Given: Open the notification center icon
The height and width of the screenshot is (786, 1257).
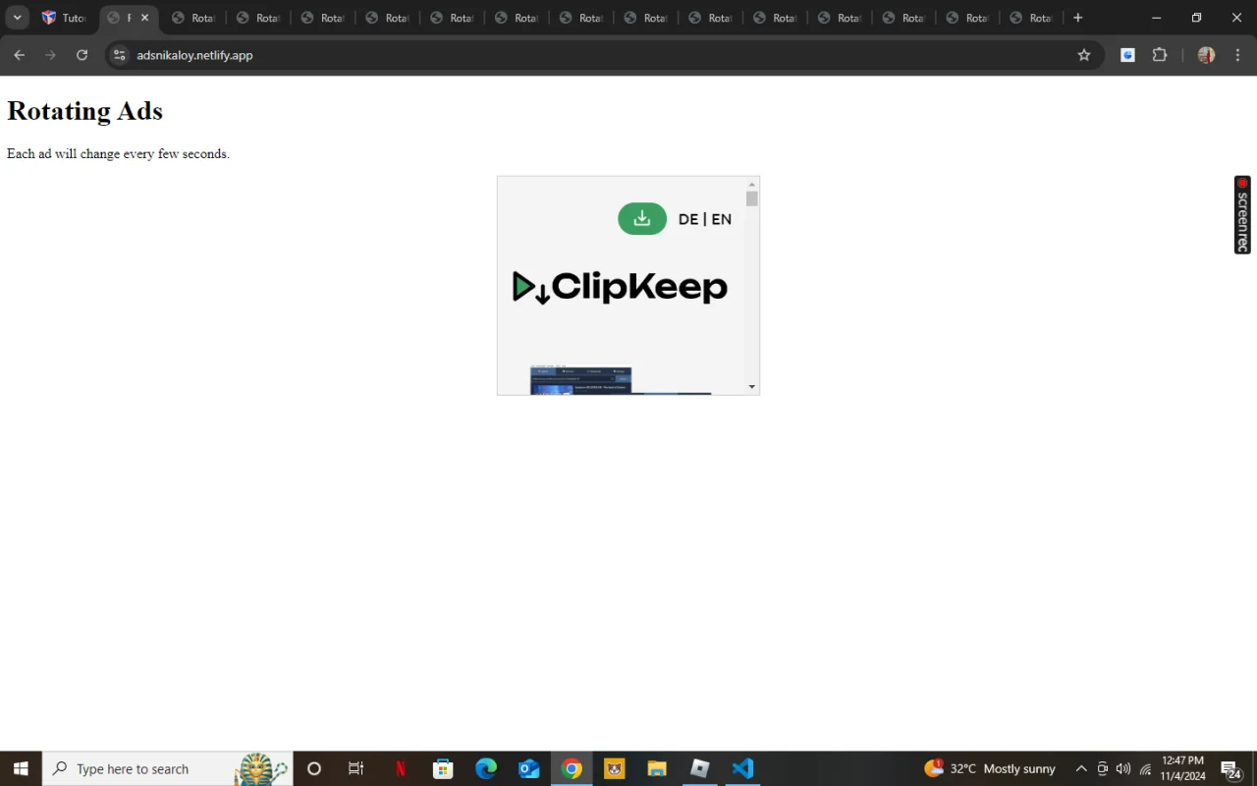Looking at the screenshot, I should pyautogui.click(x=1230, y=768).
